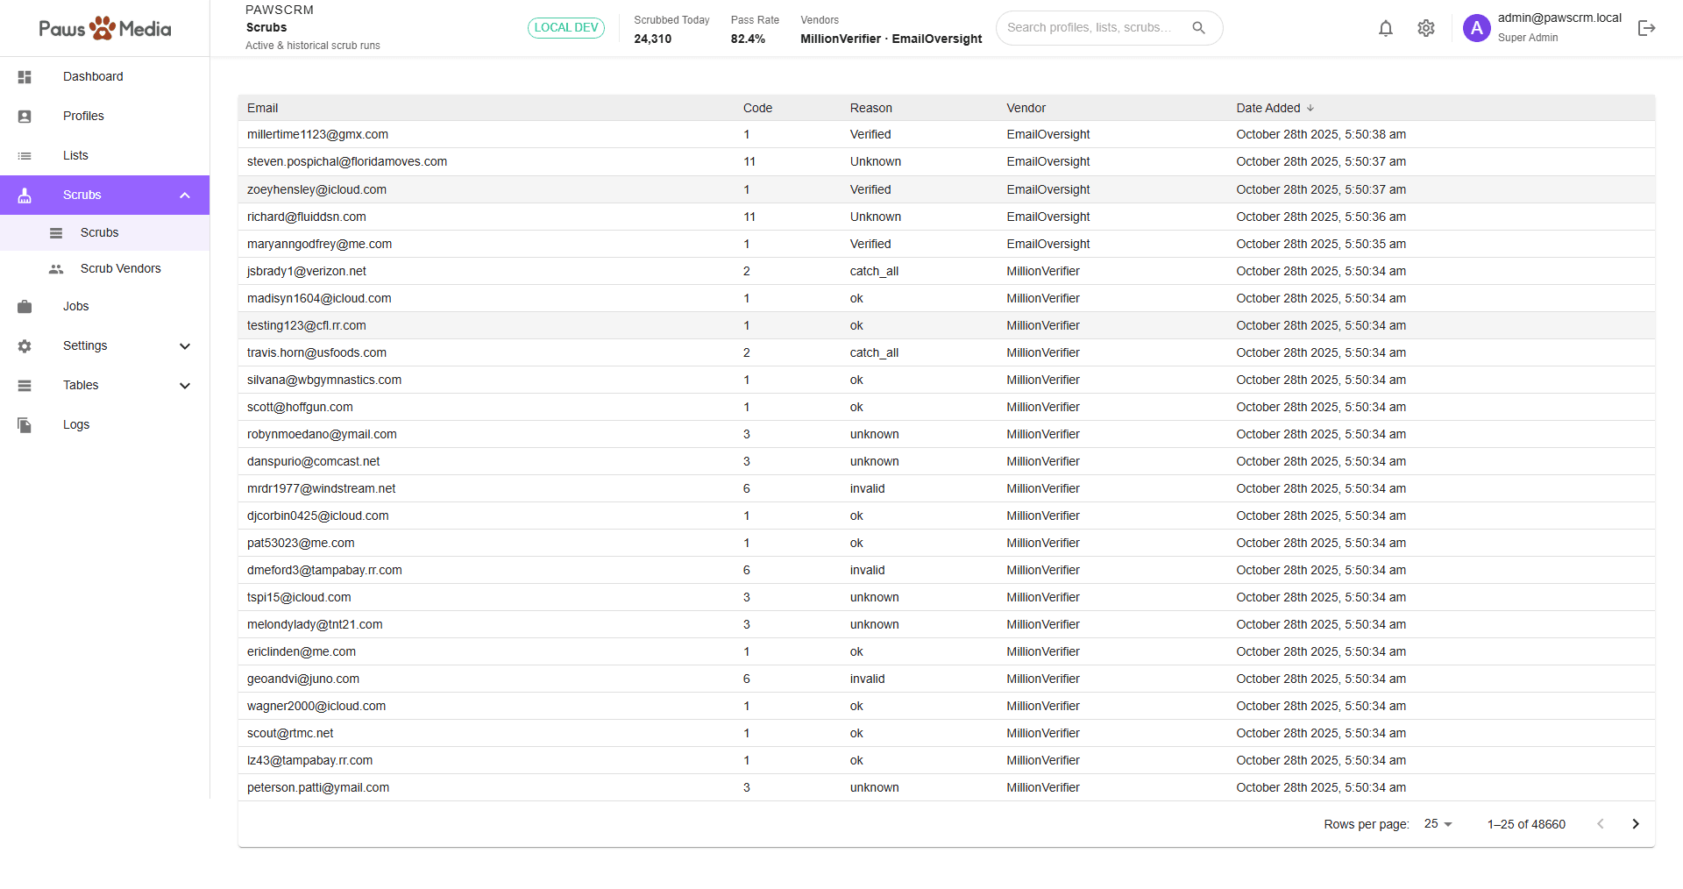Click the Logs document icon
The image size is (1683, 889).
coord(25,425)
